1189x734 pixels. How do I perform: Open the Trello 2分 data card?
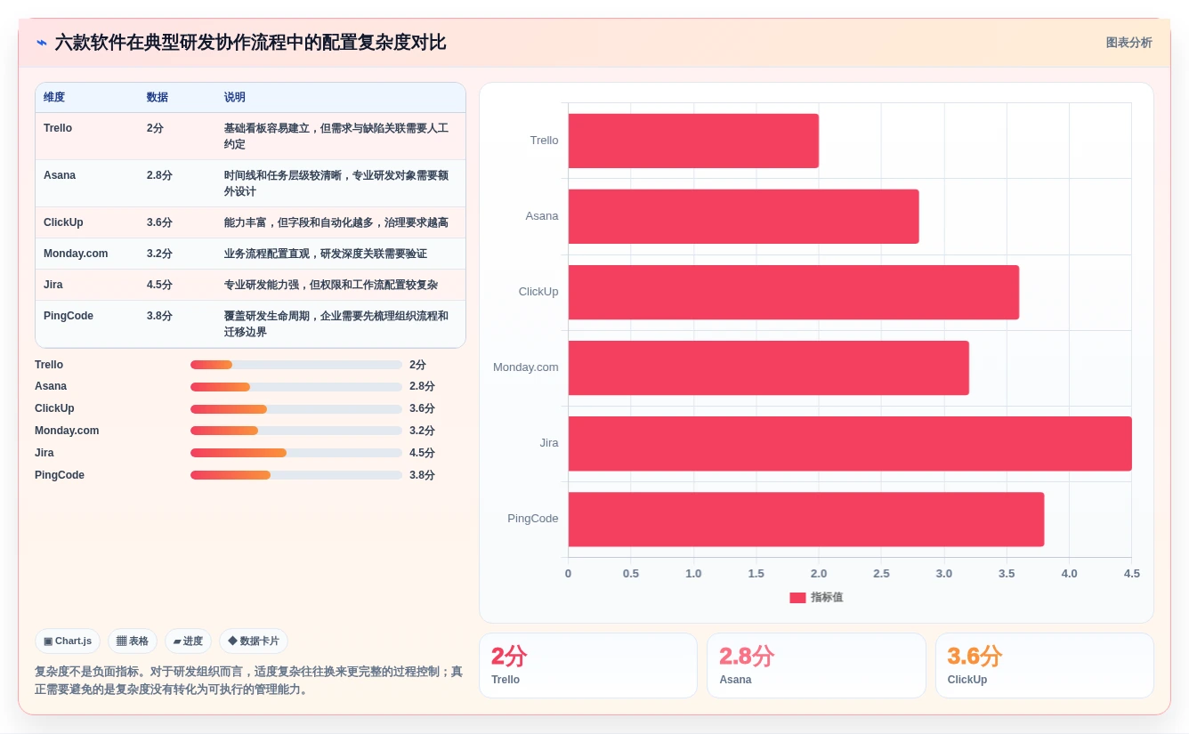tap(588, 665)
